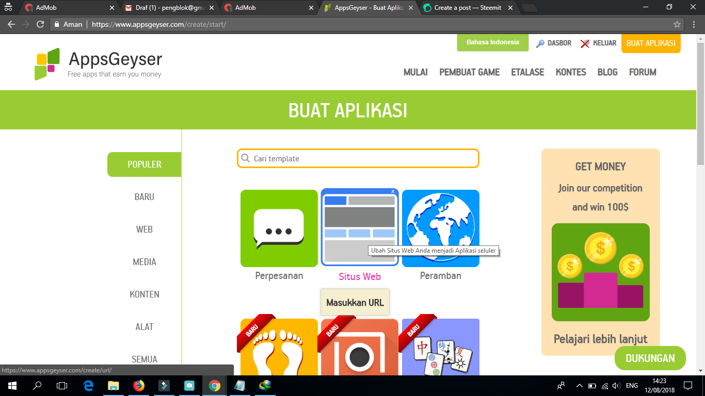Select the Situs Web template tile

(x=360, y=227)
